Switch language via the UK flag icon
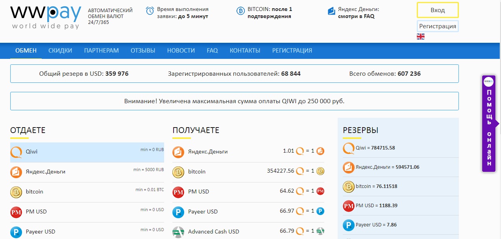 (420, 36)
